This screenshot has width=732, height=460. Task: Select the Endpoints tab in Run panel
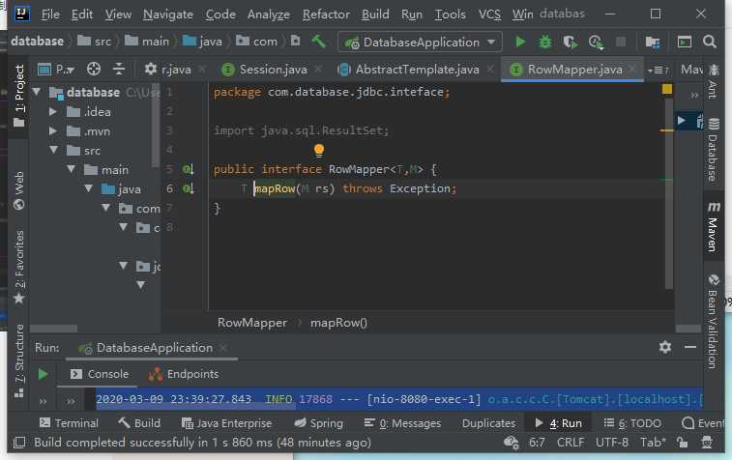184,374
